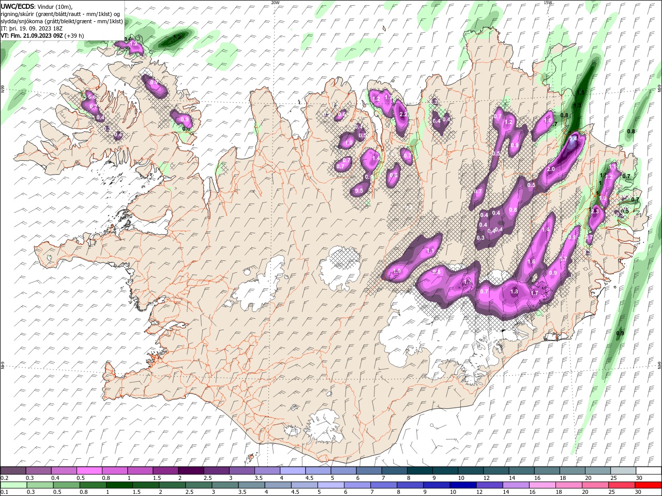Screen dimensions: 662x496
Task: Click the '14' label in top legend row
Action: tap(511, 478)
